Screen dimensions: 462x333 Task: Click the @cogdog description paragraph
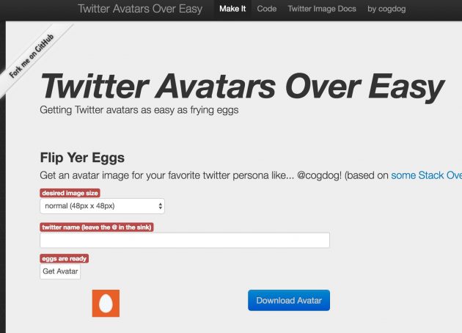pyautogui.click(x=251, y=175)
